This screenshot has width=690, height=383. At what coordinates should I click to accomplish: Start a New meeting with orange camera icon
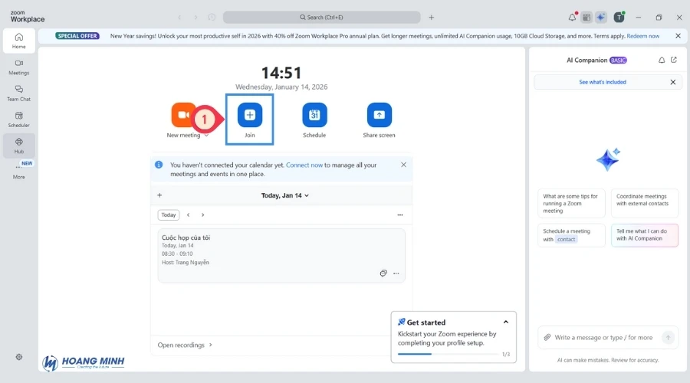(x=183, y=115)
